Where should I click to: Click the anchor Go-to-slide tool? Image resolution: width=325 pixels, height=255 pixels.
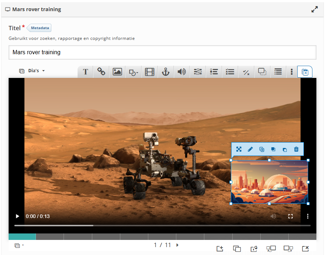(x=166, y=72)
